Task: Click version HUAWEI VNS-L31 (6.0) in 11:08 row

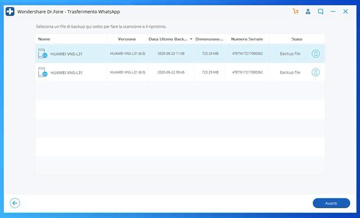Action: click(127, 54)
